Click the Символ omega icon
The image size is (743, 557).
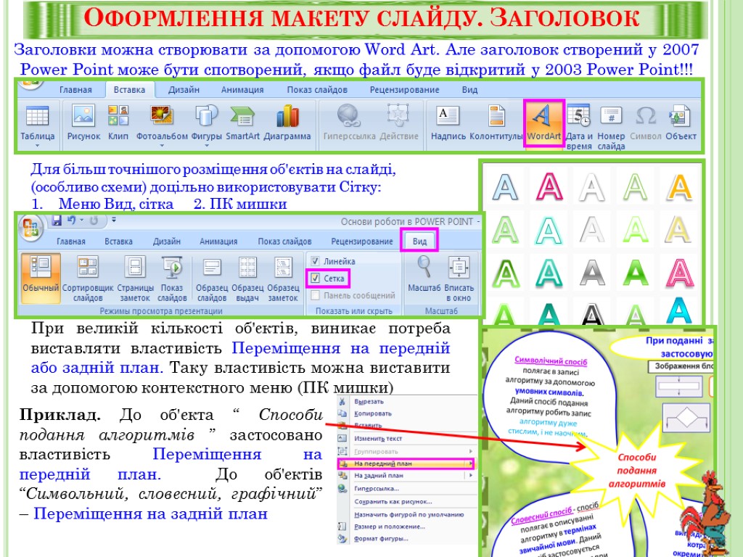coord(645,123)
